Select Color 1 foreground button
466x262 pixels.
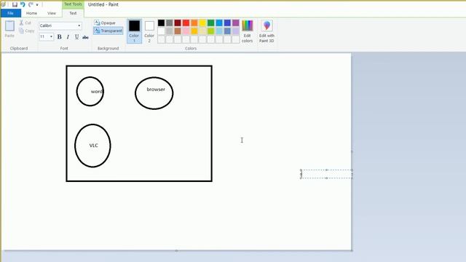134,31
